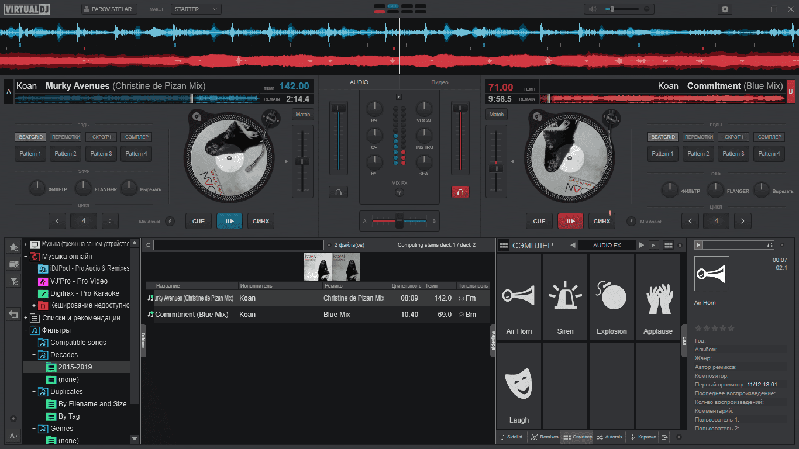Screen dimensions: 799x449
Task: Toggle right deck СИНХ sync button
Action: (x=602, y=221)
